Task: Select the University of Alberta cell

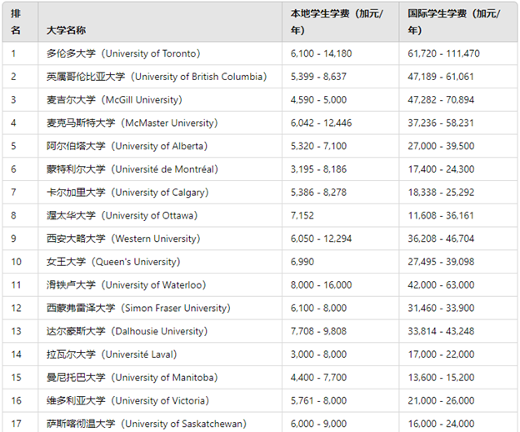Action: (x=160, y=146)
